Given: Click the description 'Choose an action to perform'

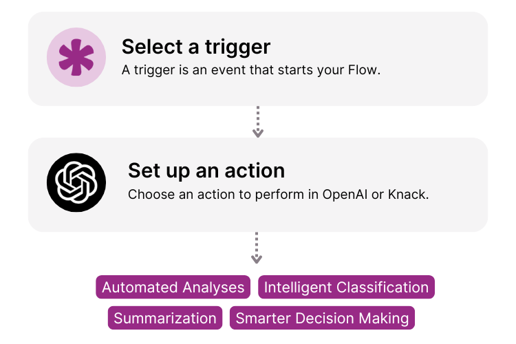Looking at the screenshot, I should pyautogui.click(x=278, y=194).
